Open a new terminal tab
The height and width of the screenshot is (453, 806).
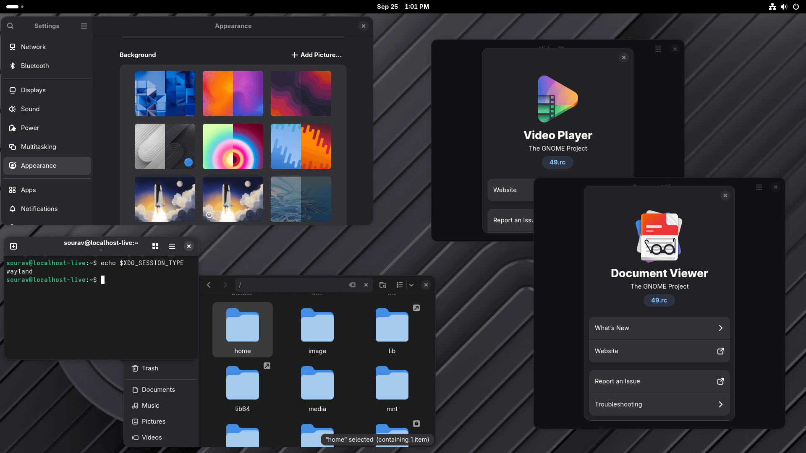(x=13, y=246)
